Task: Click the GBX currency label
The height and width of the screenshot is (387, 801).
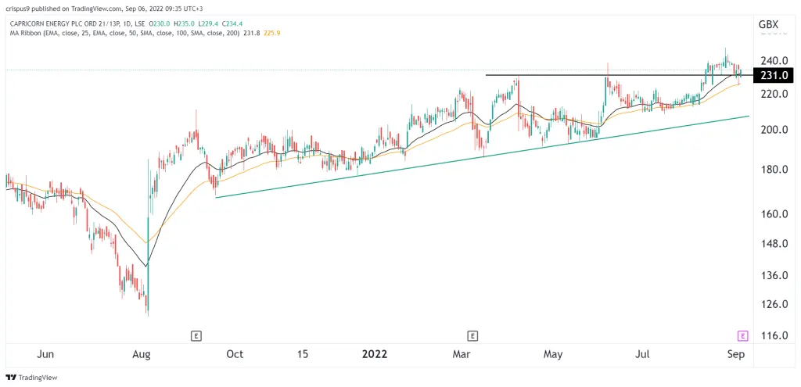Action: coord(768,24)
